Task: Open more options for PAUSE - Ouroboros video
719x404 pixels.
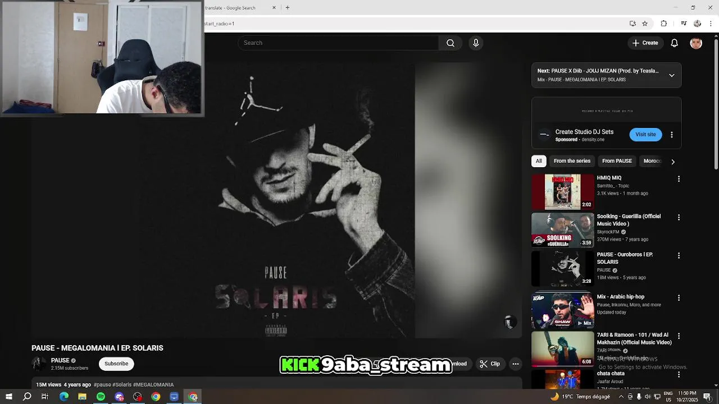Action: point(679,255)
